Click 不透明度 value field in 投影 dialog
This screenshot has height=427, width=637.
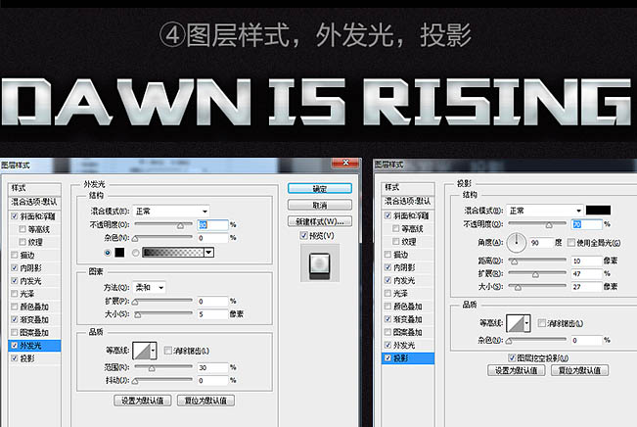[587, 224]
